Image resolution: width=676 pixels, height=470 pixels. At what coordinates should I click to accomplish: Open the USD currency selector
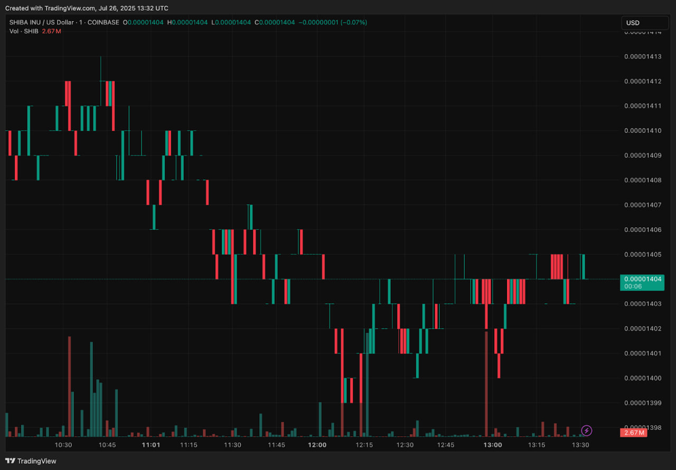tap(645, 23)
